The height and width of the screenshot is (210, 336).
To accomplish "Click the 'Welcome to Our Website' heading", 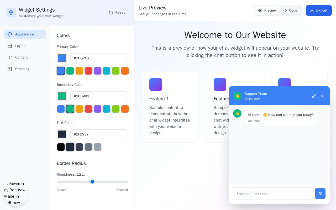I will (x=235, y=35).
